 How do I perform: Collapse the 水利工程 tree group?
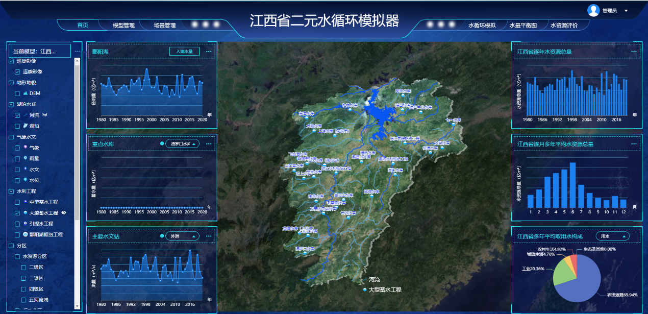11,191
